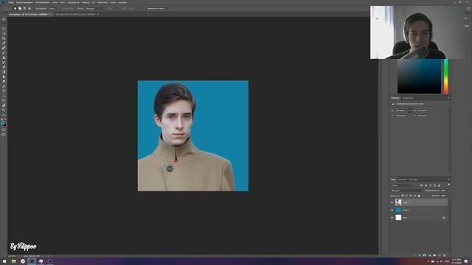This screenshot has width=472, height=265.
Task: Pick a color in the Color field
Action: click(419, 77)
